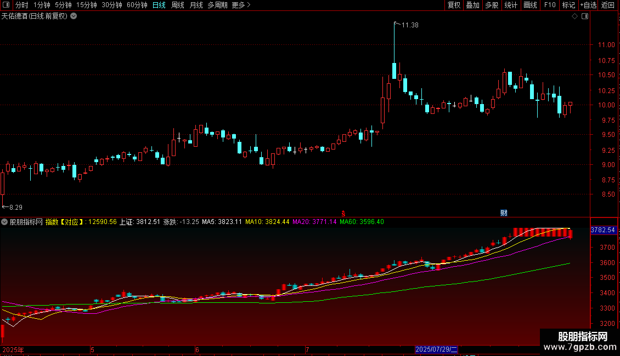The image size is (620, 356).
Task: Click the 2025/07/29 date label
Action: point(436,349)
